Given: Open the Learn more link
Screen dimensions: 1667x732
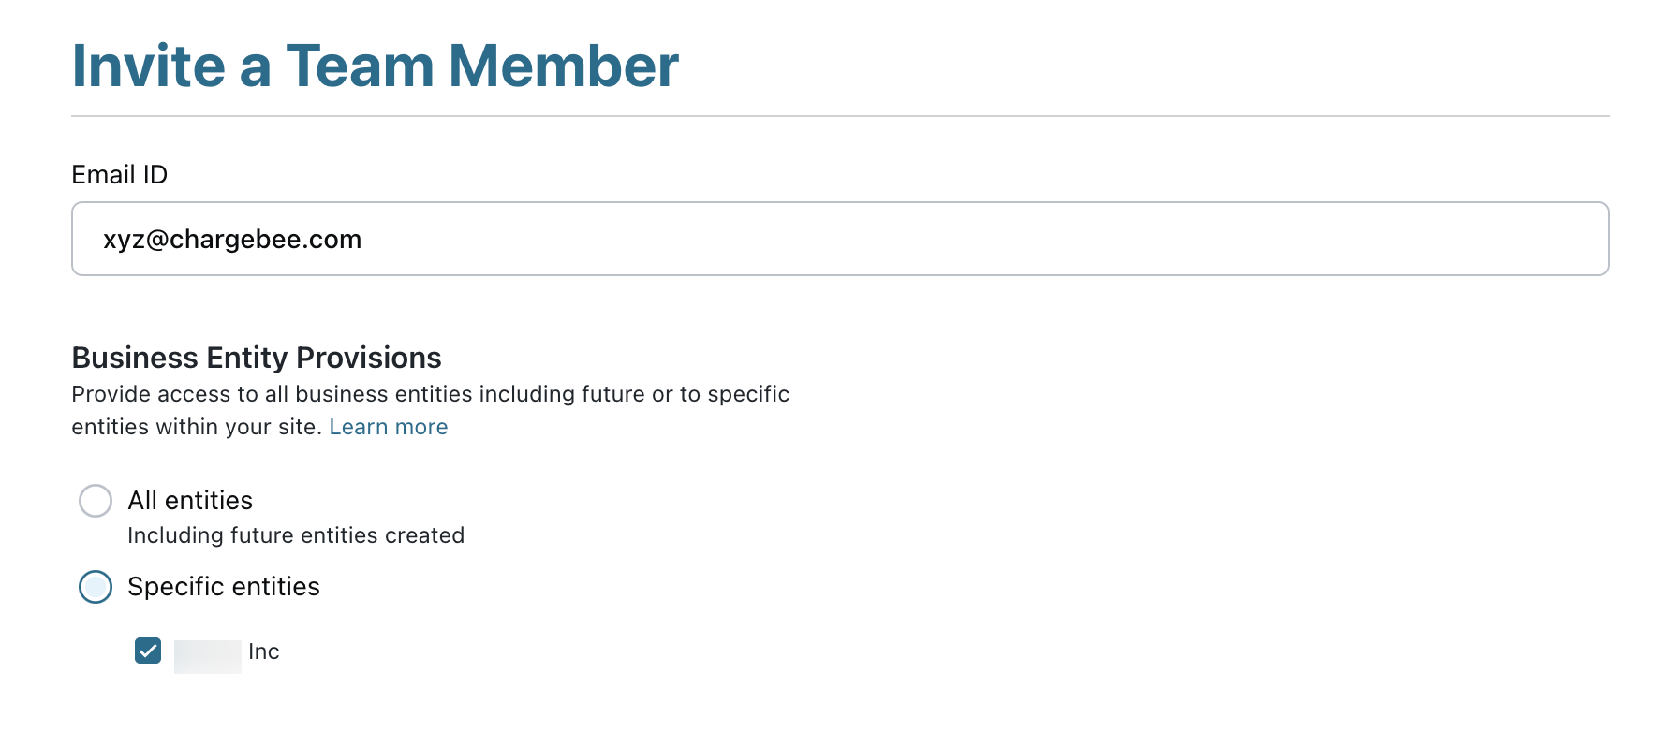Looking at the screenshot, I should pyautogui.click(x=388, y=427).
